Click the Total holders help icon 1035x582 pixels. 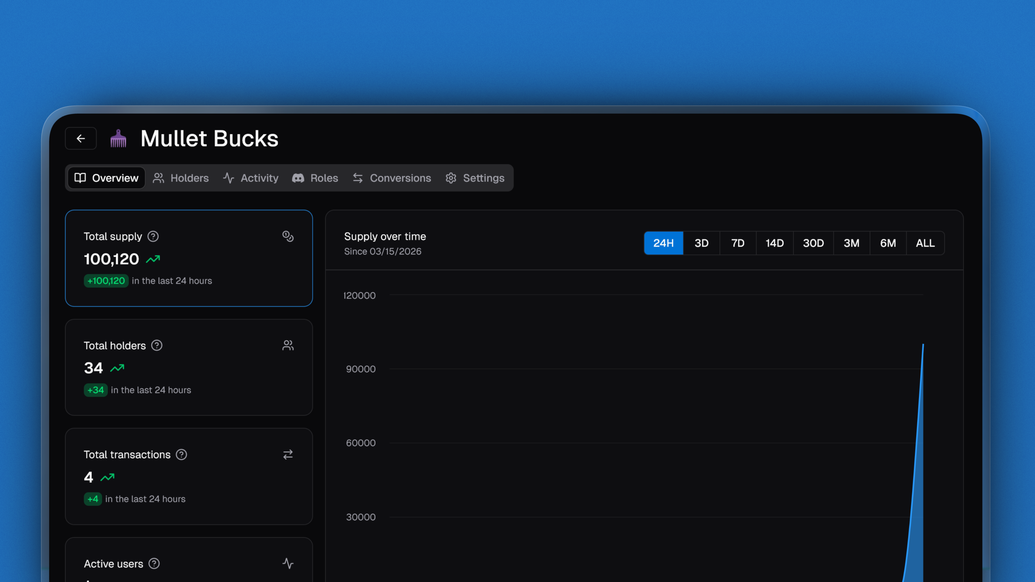click(x=157, y=345)
